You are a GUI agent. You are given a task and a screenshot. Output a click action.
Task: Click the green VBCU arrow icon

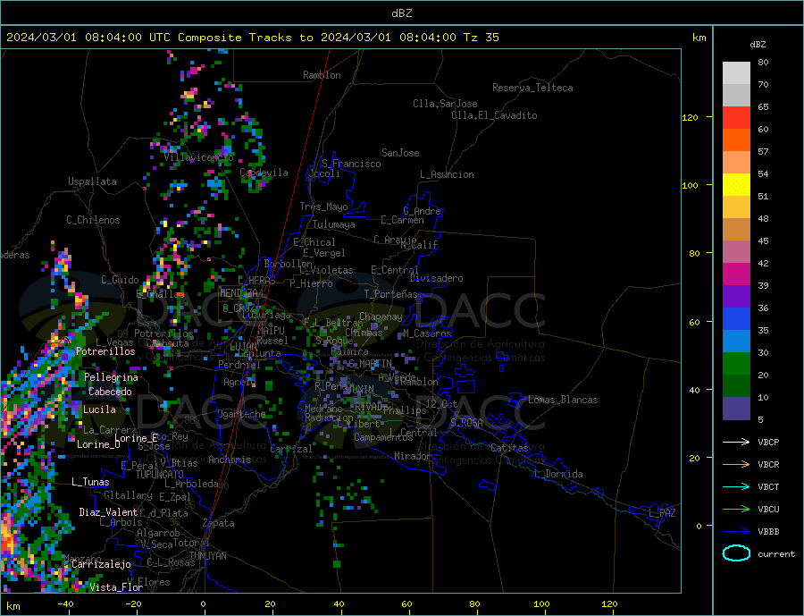pos(736,510)
